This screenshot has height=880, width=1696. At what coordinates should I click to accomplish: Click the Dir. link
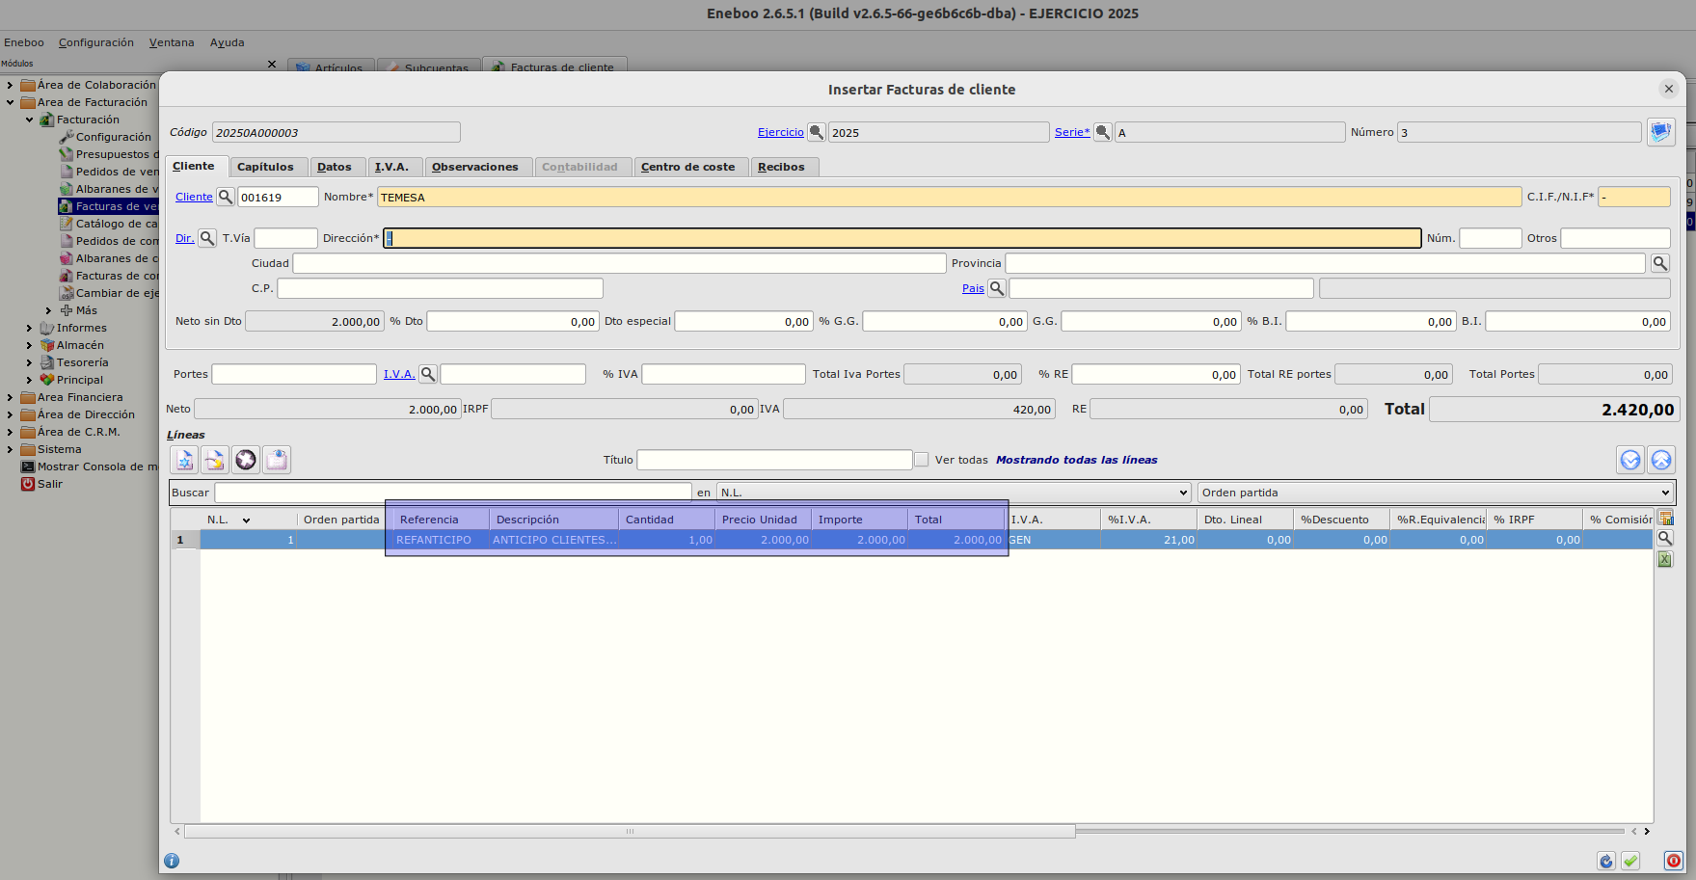tap(184, 238)
